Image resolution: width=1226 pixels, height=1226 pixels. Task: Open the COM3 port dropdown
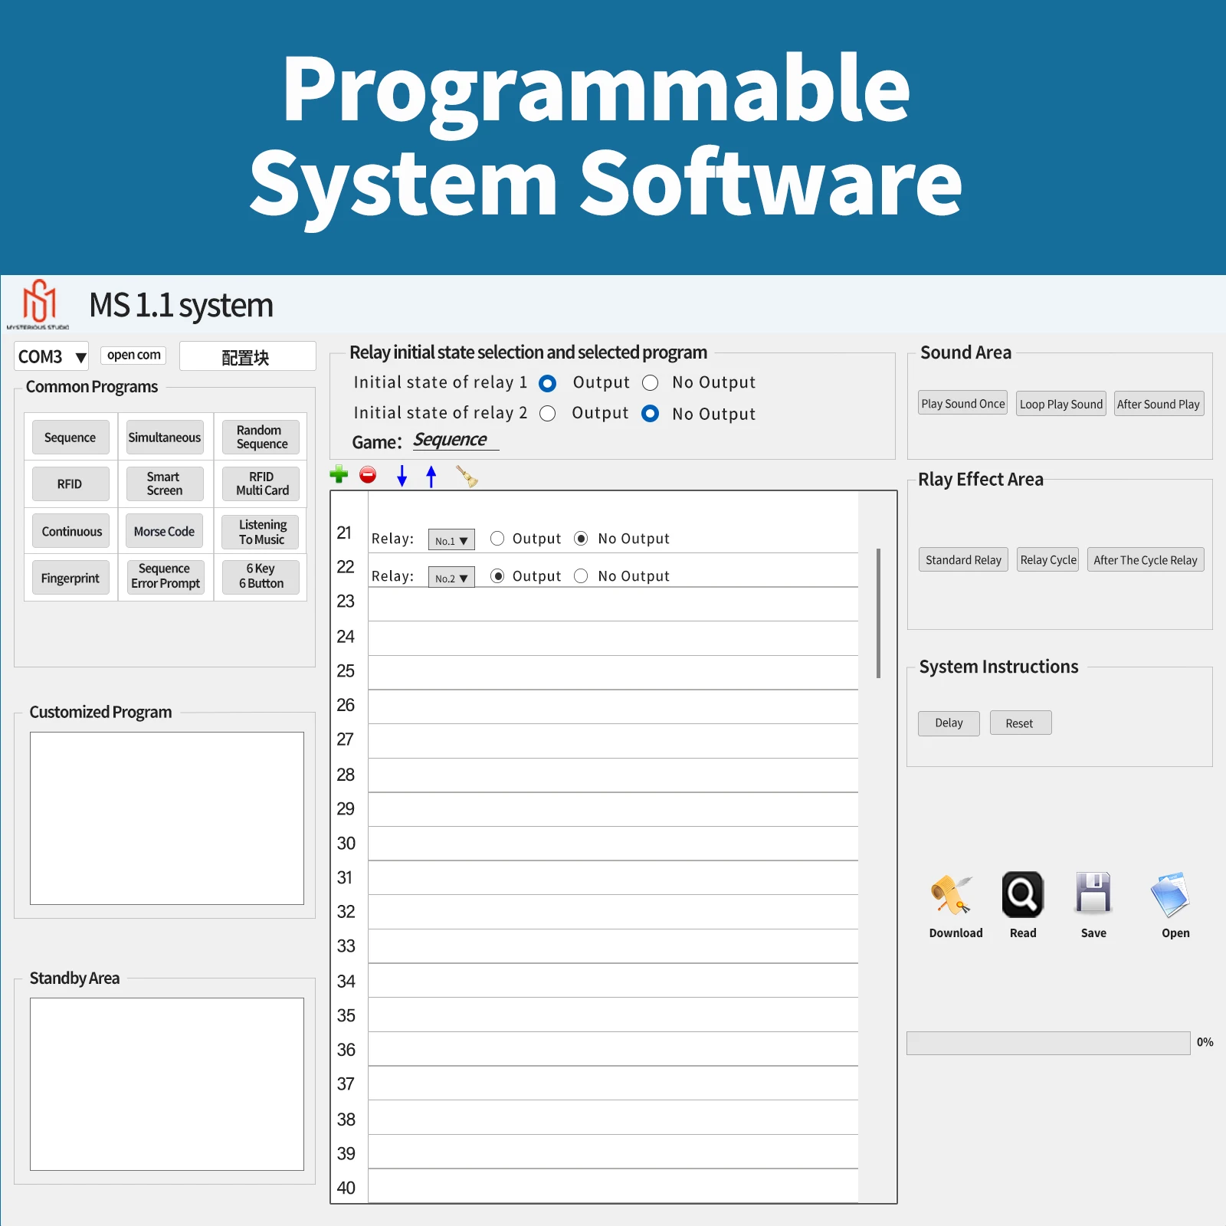click(51, 356)
